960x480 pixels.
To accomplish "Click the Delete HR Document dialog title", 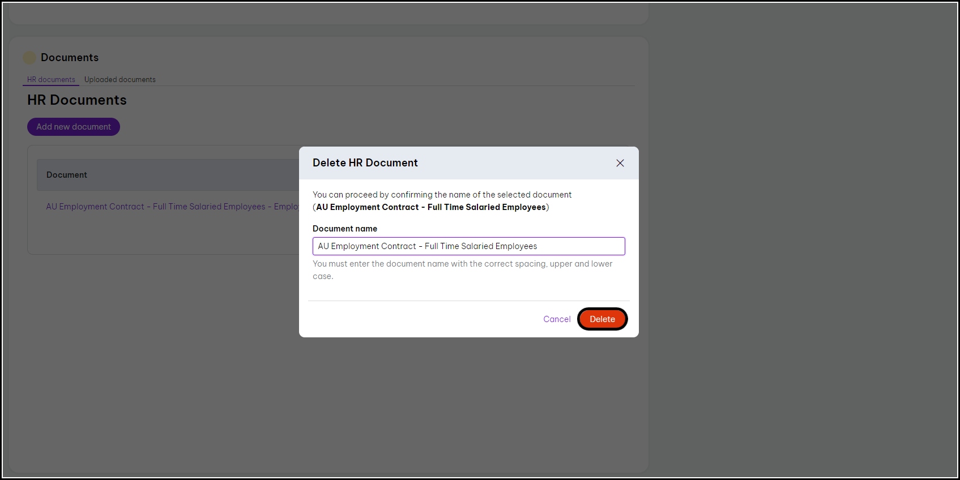I will click(365, 163).
